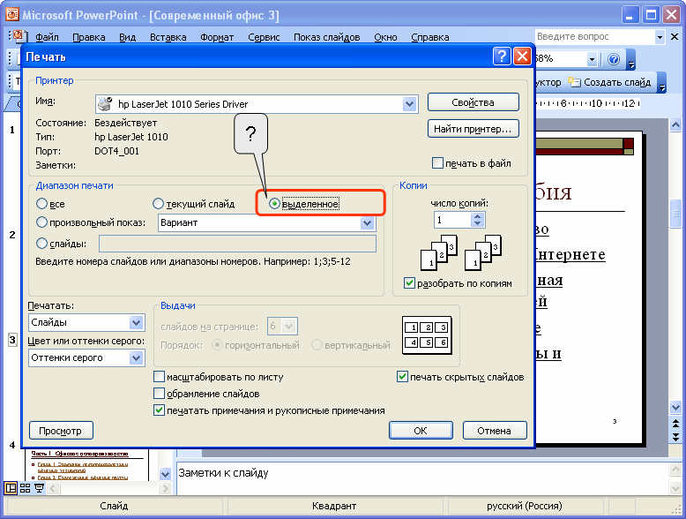The width and height of the screenshot is (686, 519).
Task: Enable 'масштабировать по листу' checkbox
Action: coord(160,377)
